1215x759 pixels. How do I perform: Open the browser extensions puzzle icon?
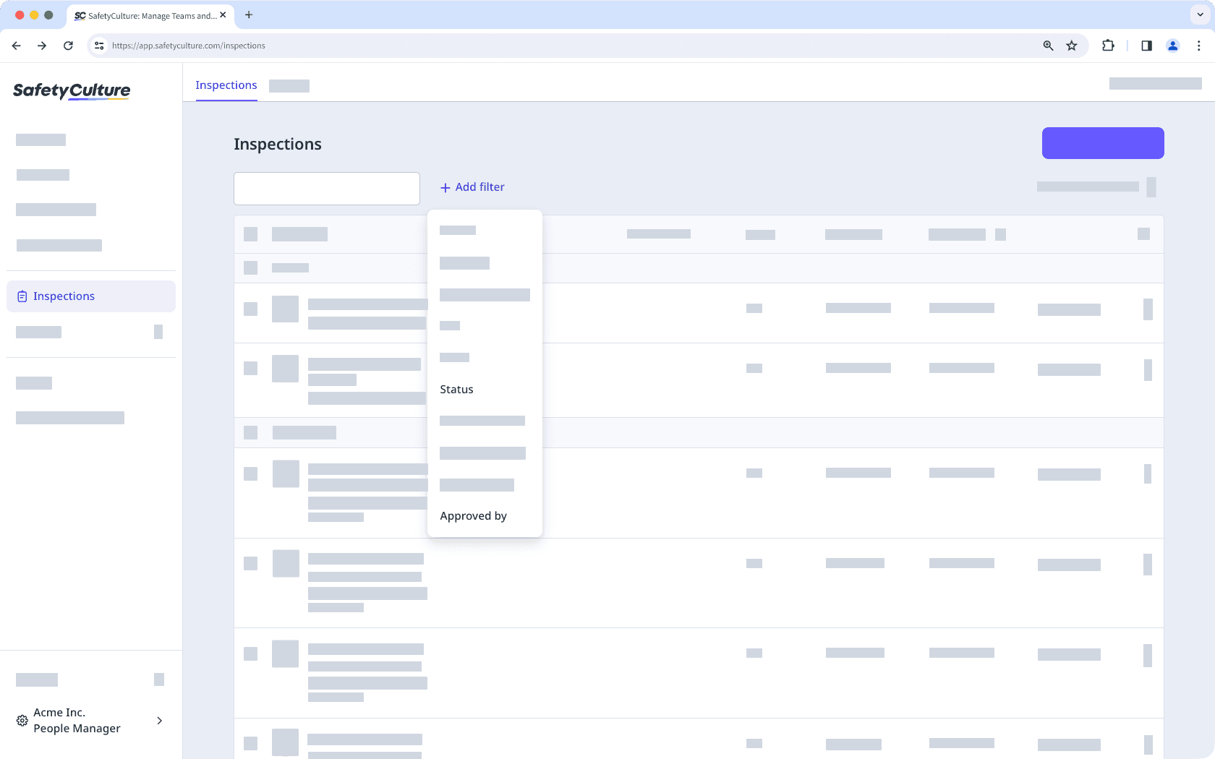pyautogui.click(x=1107, y=45)
